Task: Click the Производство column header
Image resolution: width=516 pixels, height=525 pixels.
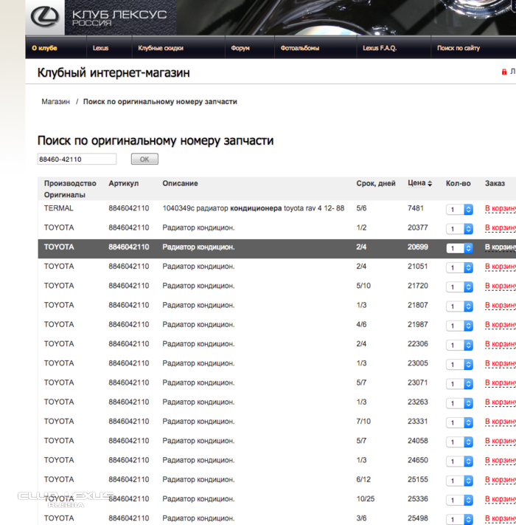Action: point(70,183)
